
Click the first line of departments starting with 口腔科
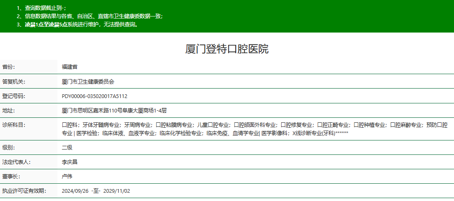[255, 125]
